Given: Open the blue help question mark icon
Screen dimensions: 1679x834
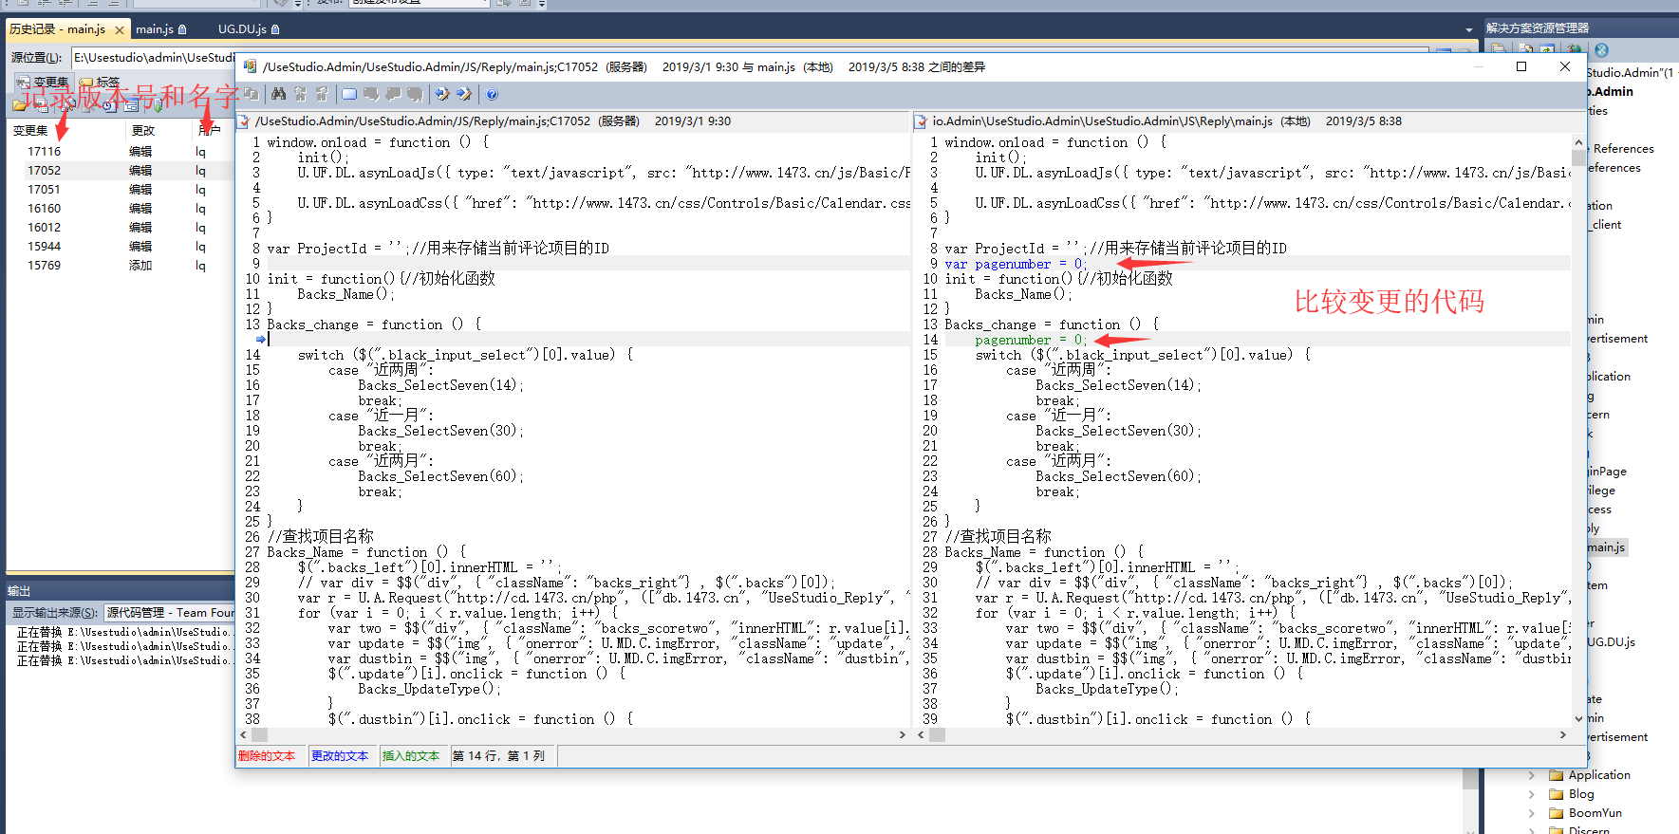Looking at the screenshot, I should pos(492,94).
